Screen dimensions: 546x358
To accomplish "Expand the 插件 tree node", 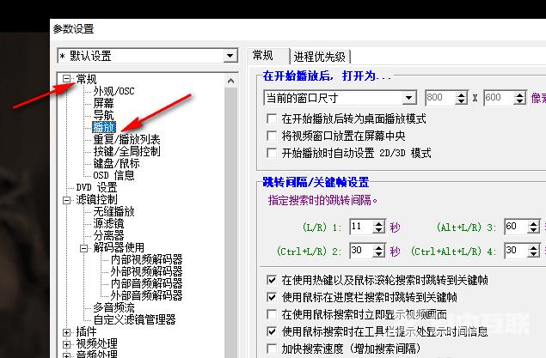I will [x=66, y=332].
